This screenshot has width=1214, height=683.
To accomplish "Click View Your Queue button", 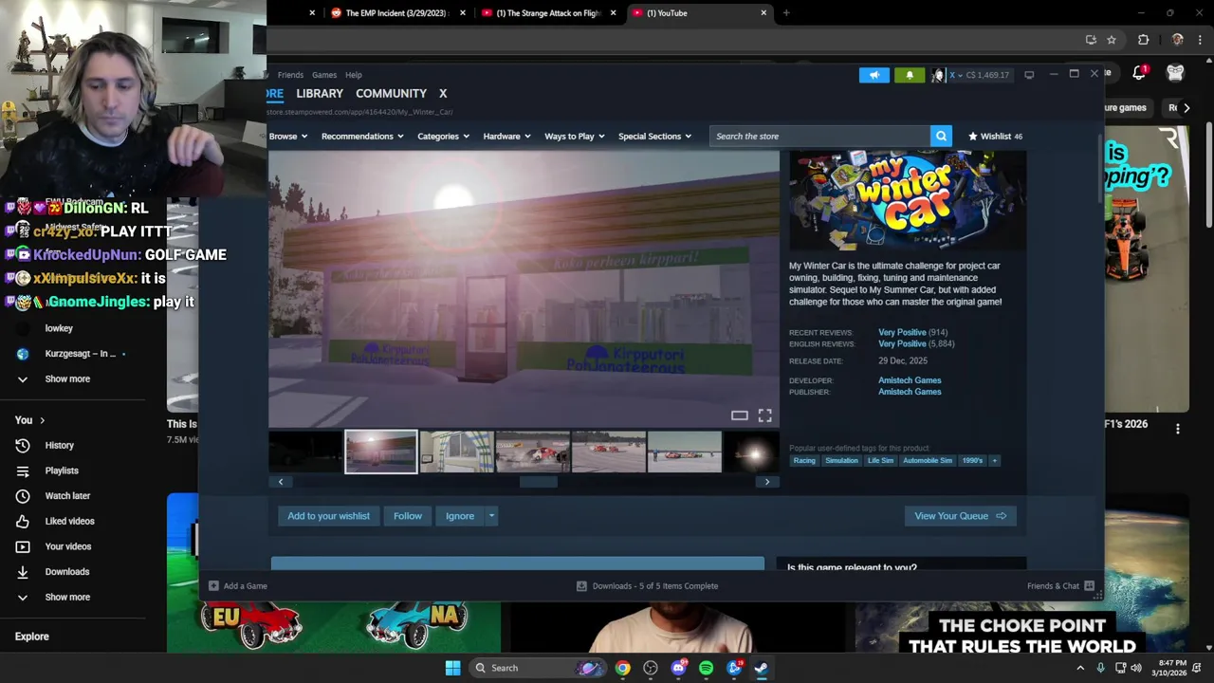I will click(960, 516).
